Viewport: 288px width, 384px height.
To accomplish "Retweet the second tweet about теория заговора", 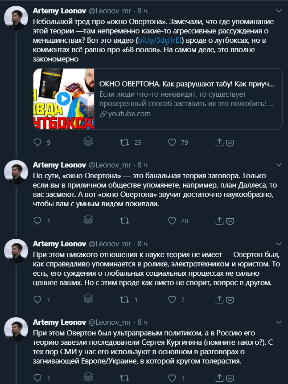I will [x=125, y=221].
